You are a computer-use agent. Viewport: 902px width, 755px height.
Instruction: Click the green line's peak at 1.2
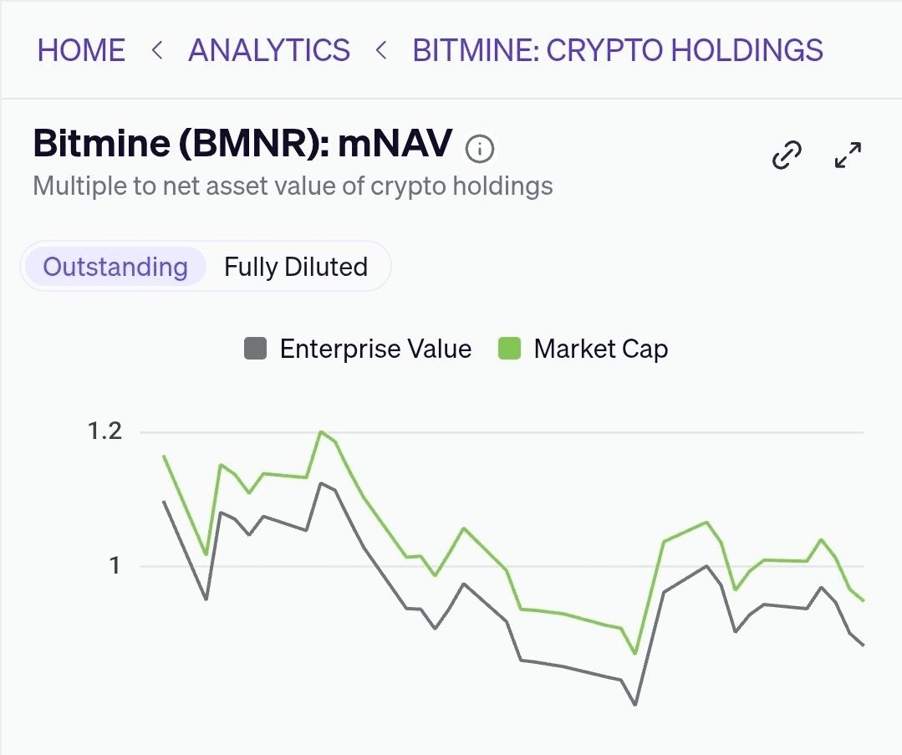(x=320, y=432)
